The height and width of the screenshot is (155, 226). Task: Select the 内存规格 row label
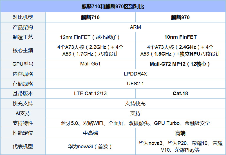(x=23, y=74)
